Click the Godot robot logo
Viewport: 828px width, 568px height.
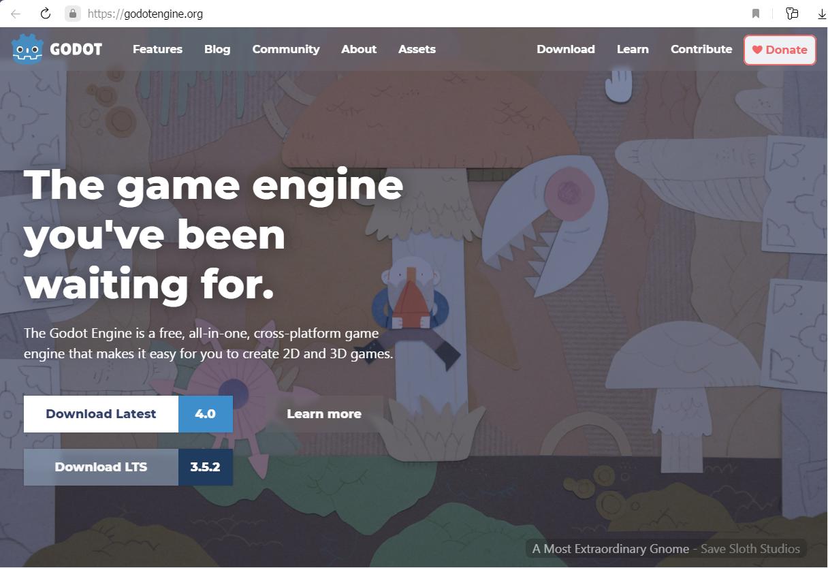(x=28, y=49)
